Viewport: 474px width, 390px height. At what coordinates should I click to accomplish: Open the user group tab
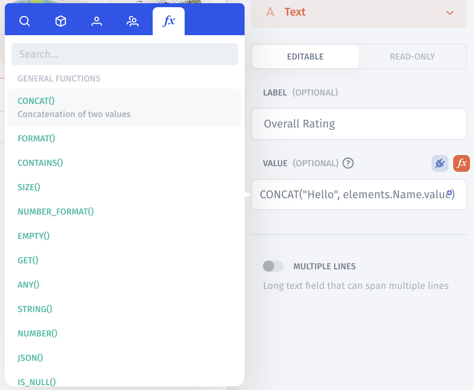point(132,21)
